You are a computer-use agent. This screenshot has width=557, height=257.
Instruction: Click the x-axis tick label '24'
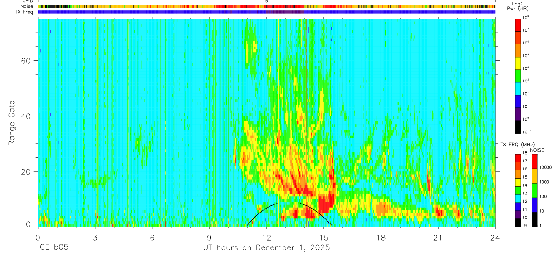[x=495, y=238]
